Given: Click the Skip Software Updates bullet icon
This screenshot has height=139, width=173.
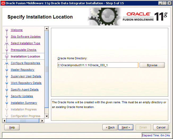Looking at the screenshot, I should click(x=7, y=37).
